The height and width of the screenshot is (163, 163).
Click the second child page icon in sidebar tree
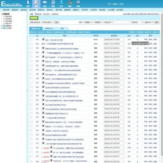(x=4, y=19)
